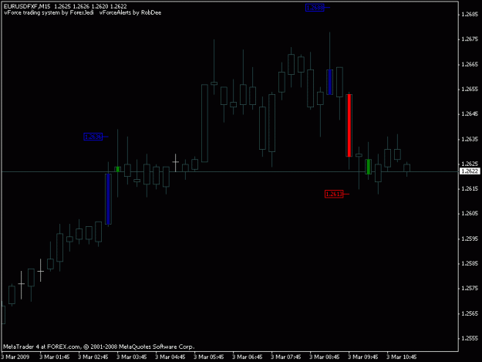This screenshot has width=482, height=362.
Task: Click the 3 Mar 04:45 time label
Action: [170, 357]
